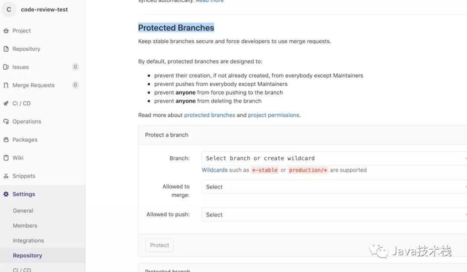Screen dimensions: 467x272
Task: Follow the 'protected branches' link
Action: tap(210, 115)
